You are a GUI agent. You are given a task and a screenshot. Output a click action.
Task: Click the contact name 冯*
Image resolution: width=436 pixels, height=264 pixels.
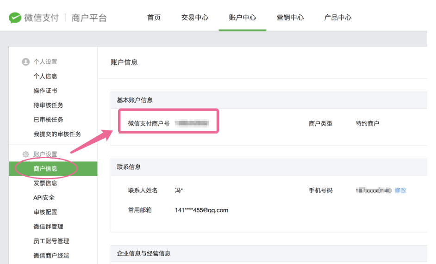coord(179,190)
